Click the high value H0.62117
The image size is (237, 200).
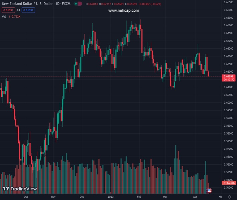[x=105, y=4]
